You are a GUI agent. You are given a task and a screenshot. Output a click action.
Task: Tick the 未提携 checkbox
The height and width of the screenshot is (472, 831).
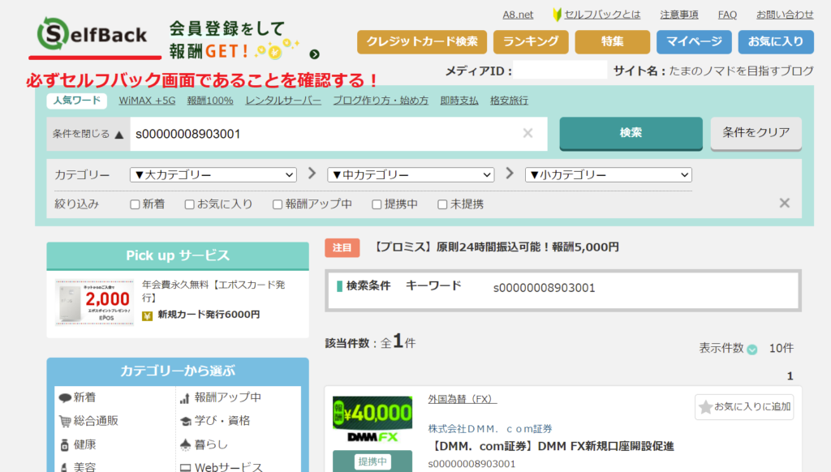pyautogui.click(x=442, y=204)
